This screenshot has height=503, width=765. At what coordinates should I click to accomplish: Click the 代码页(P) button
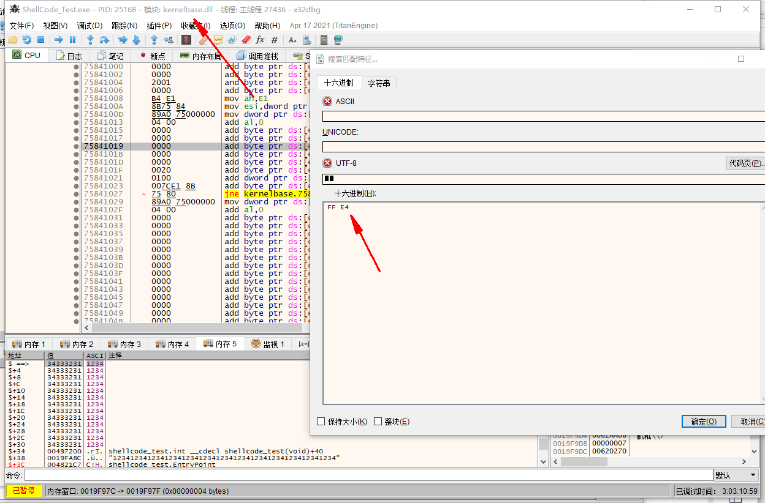[x=745, y=163]
